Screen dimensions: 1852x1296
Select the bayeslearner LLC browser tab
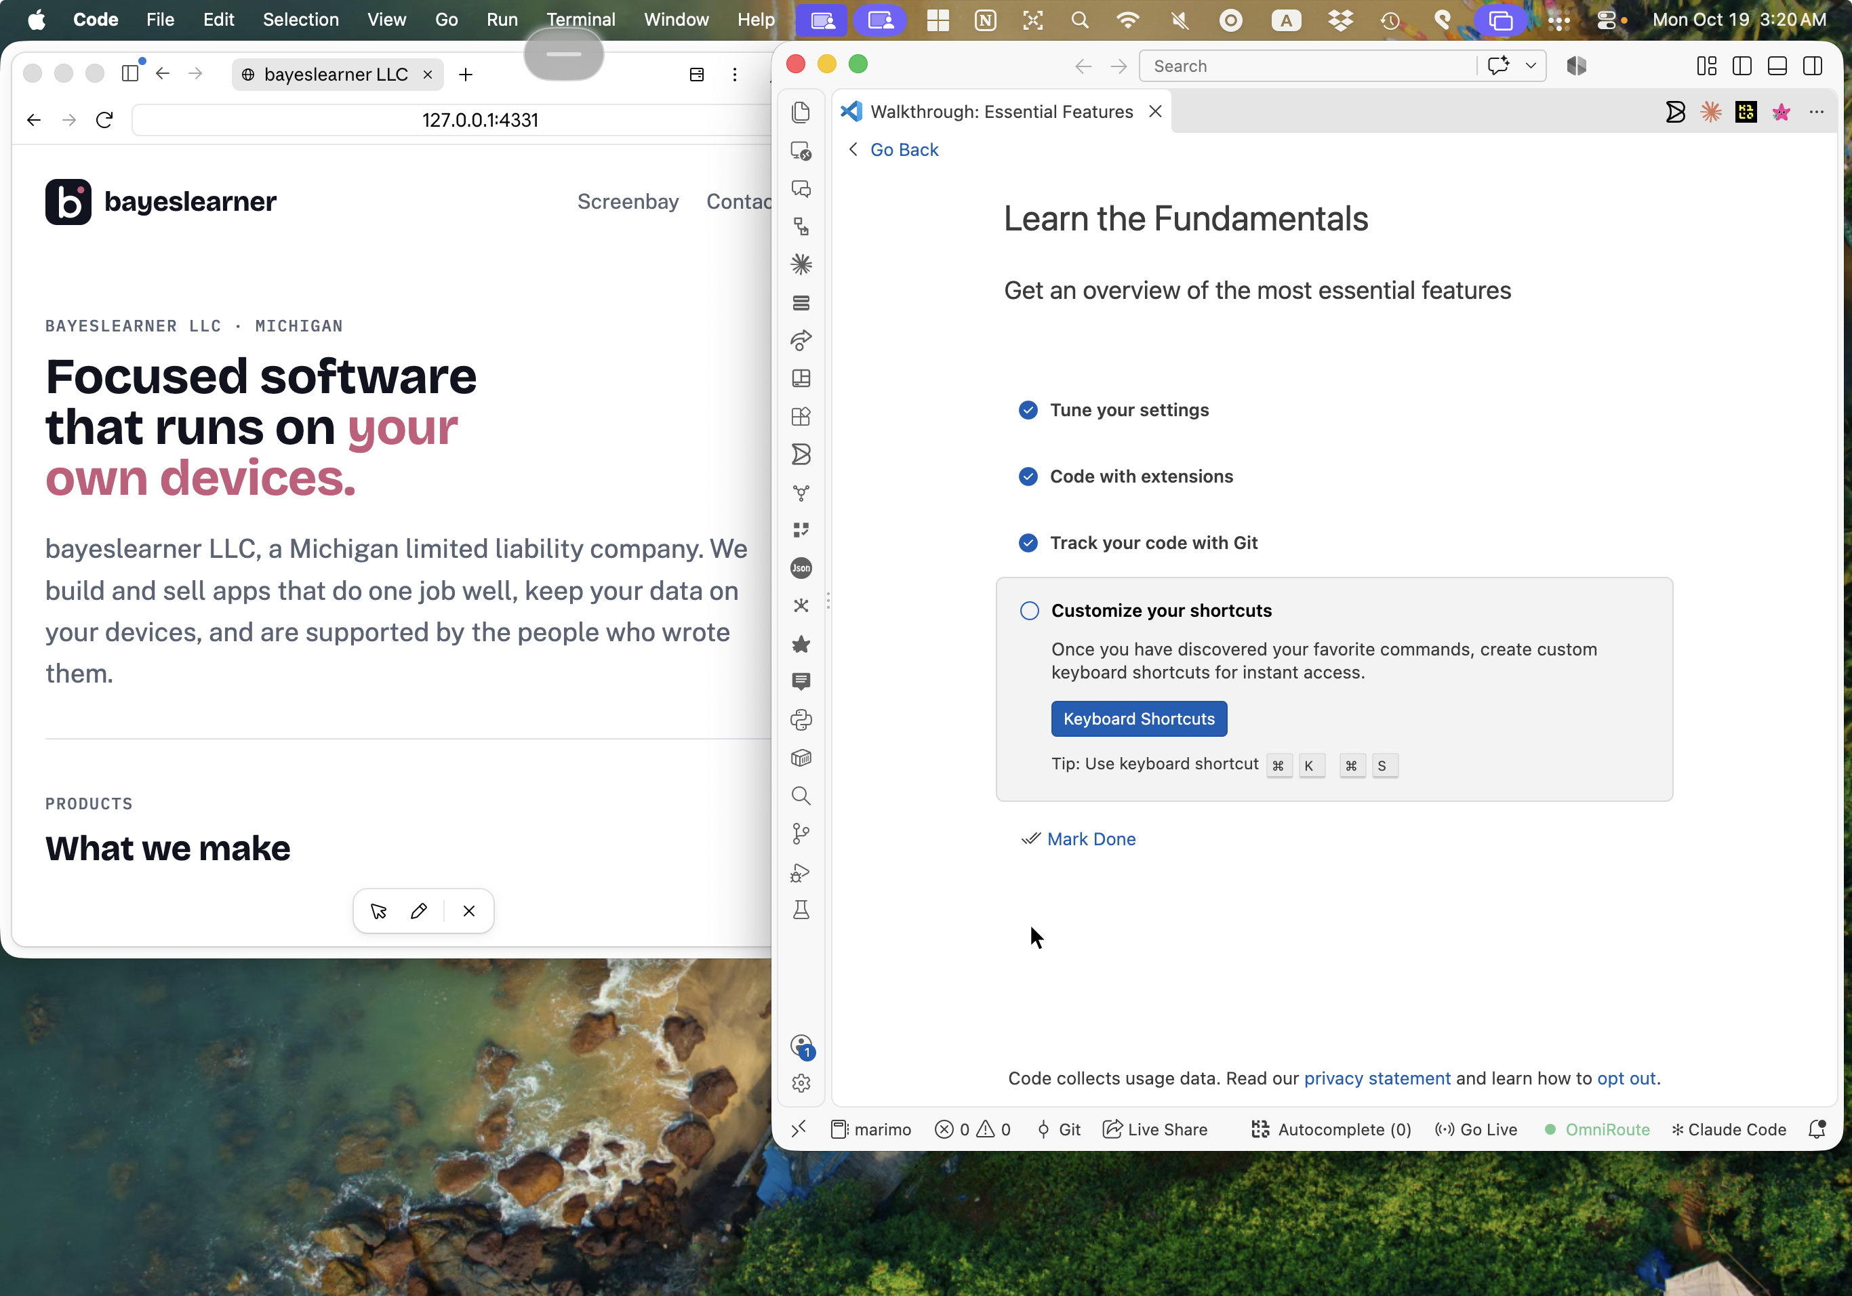(337, 74)
